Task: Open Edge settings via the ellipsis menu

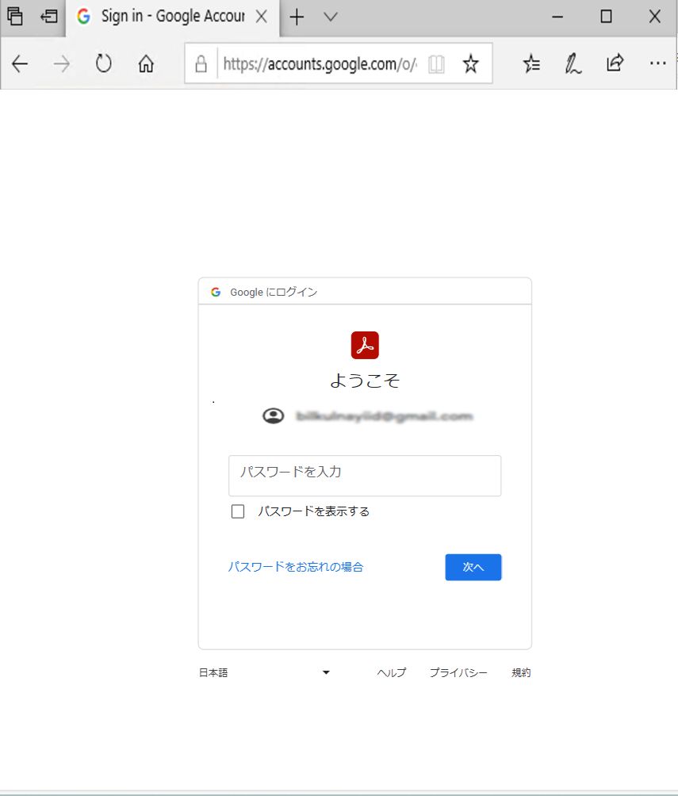Action: point(657,63)
